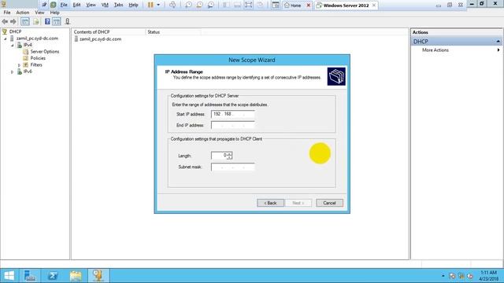Click the Subnet mask field
This screenshot has width=504, height=283.
[x=233, y=167]
